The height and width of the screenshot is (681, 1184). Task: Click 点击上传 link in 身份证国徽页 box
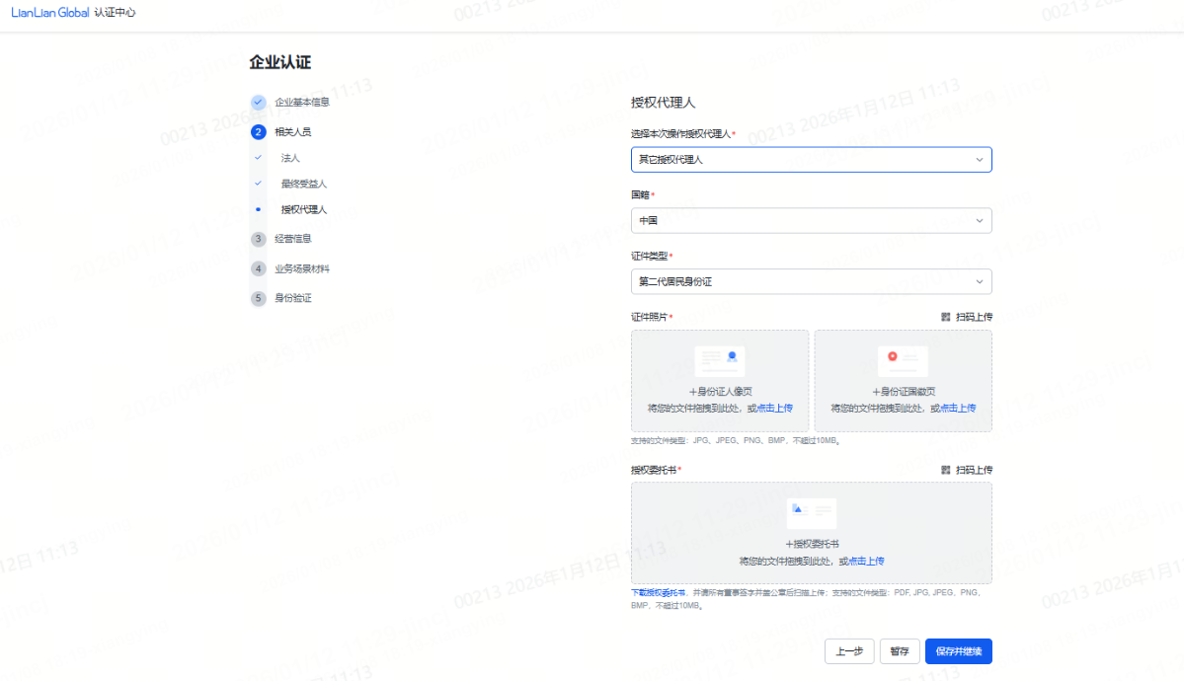[957, 408]
